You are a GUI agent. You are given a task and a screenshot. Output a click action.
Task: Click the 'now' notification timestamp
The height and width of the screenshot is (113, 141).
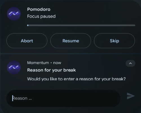(x=57, y=63)
